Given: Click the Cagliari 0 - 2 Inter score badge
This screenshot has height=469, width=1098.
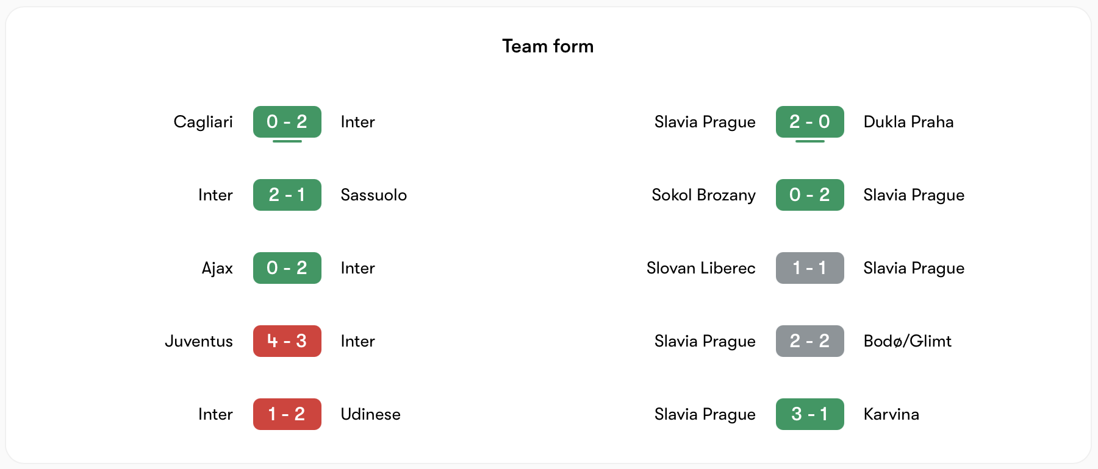Looking at the screenshot, I should 287,122.
